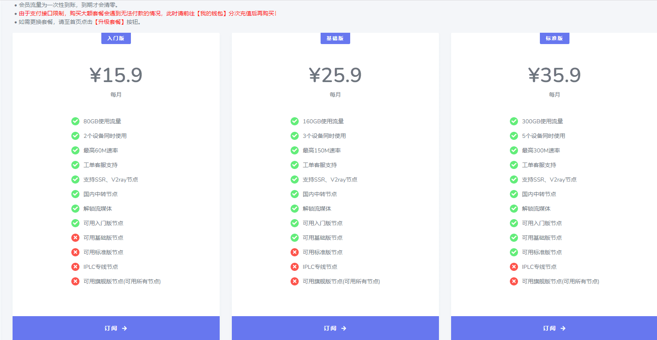Click green check beside 80GB使用流量
The width and height of the screenshot is (657, 340).
[75, 121]
